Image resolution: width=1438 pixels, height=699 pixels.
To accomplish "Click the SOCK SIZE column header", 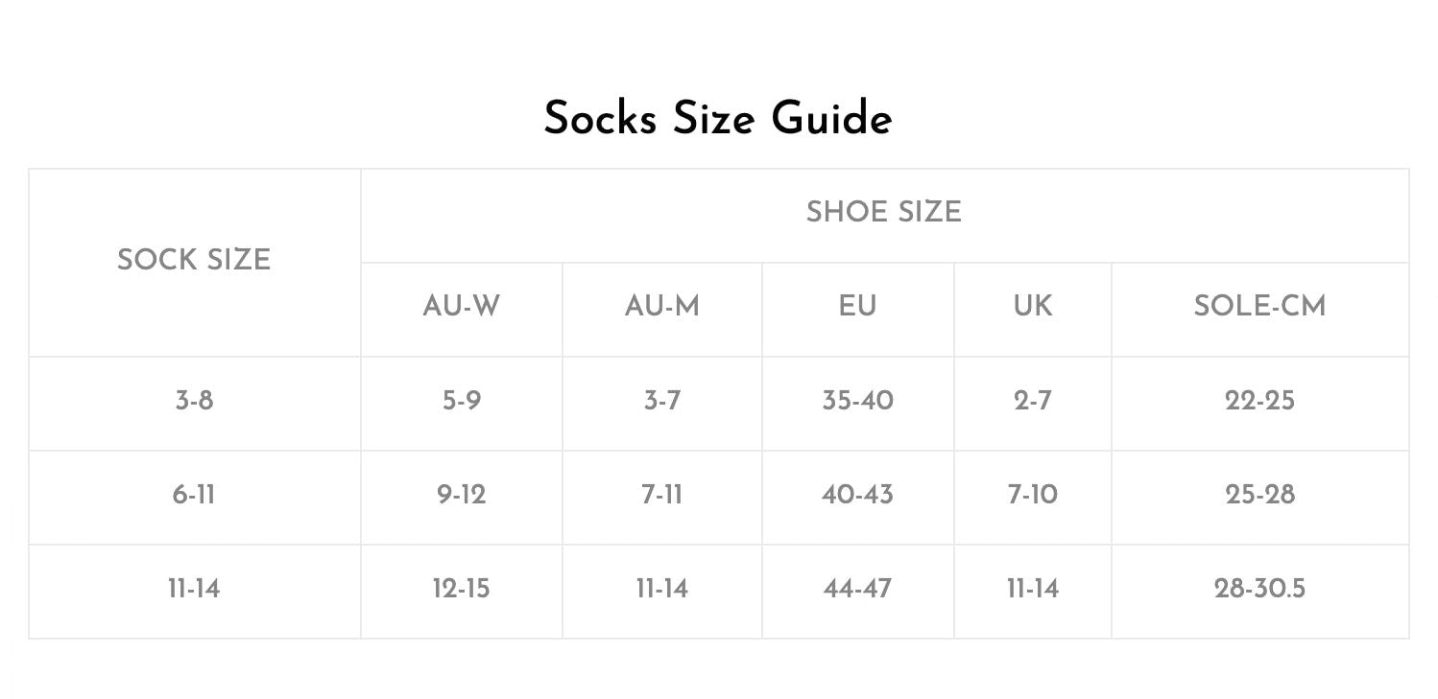I will pyautogui.click(x=194, y=260).
